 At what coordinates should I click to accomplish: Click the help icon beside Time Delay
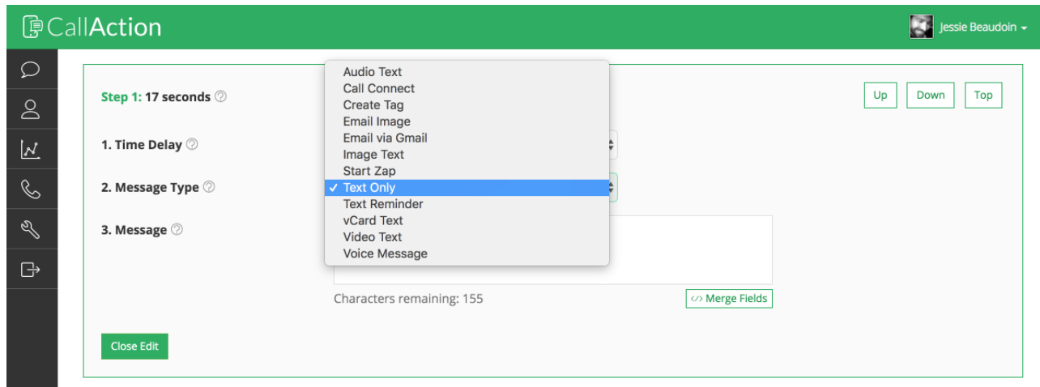pos(192,145)
